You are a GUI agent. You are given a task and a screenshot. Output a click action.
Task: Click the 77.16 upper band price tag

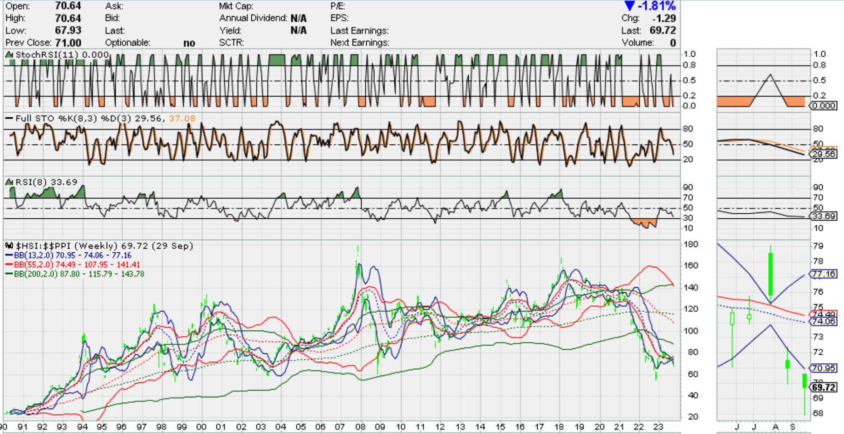824,274
